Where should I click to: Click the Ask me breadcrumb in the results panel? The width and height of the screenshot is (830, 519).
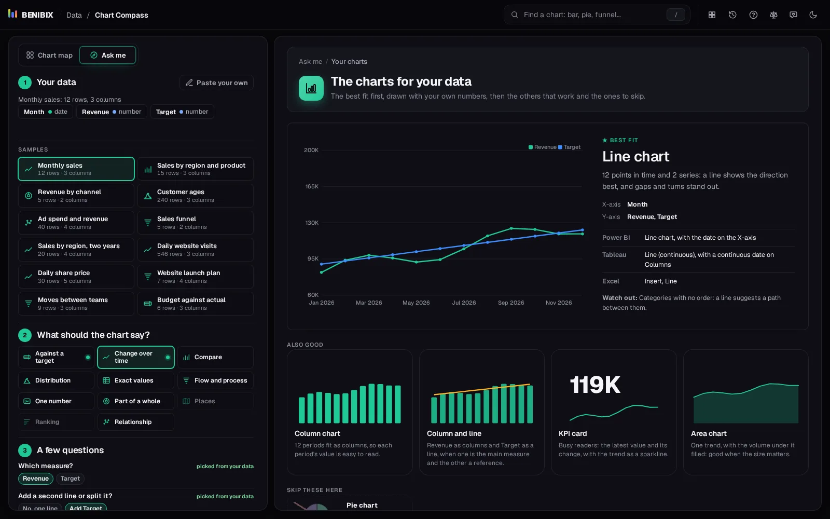[310, 61]
